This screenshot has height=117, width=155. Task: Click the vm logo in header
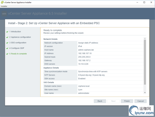pos(4,14)
